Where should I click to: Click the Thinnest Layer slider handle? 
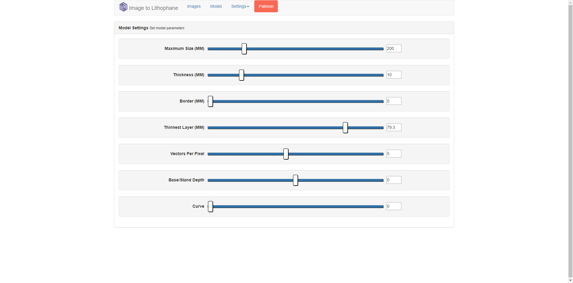(x=345, y=128)
